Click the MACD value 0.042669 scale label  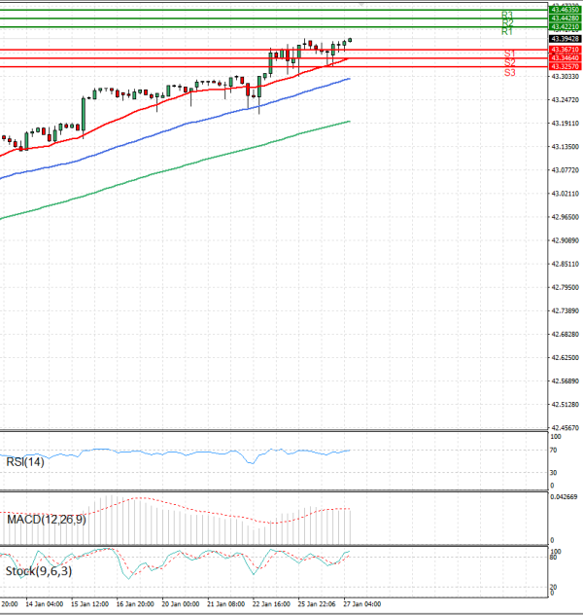click(564, 497)
